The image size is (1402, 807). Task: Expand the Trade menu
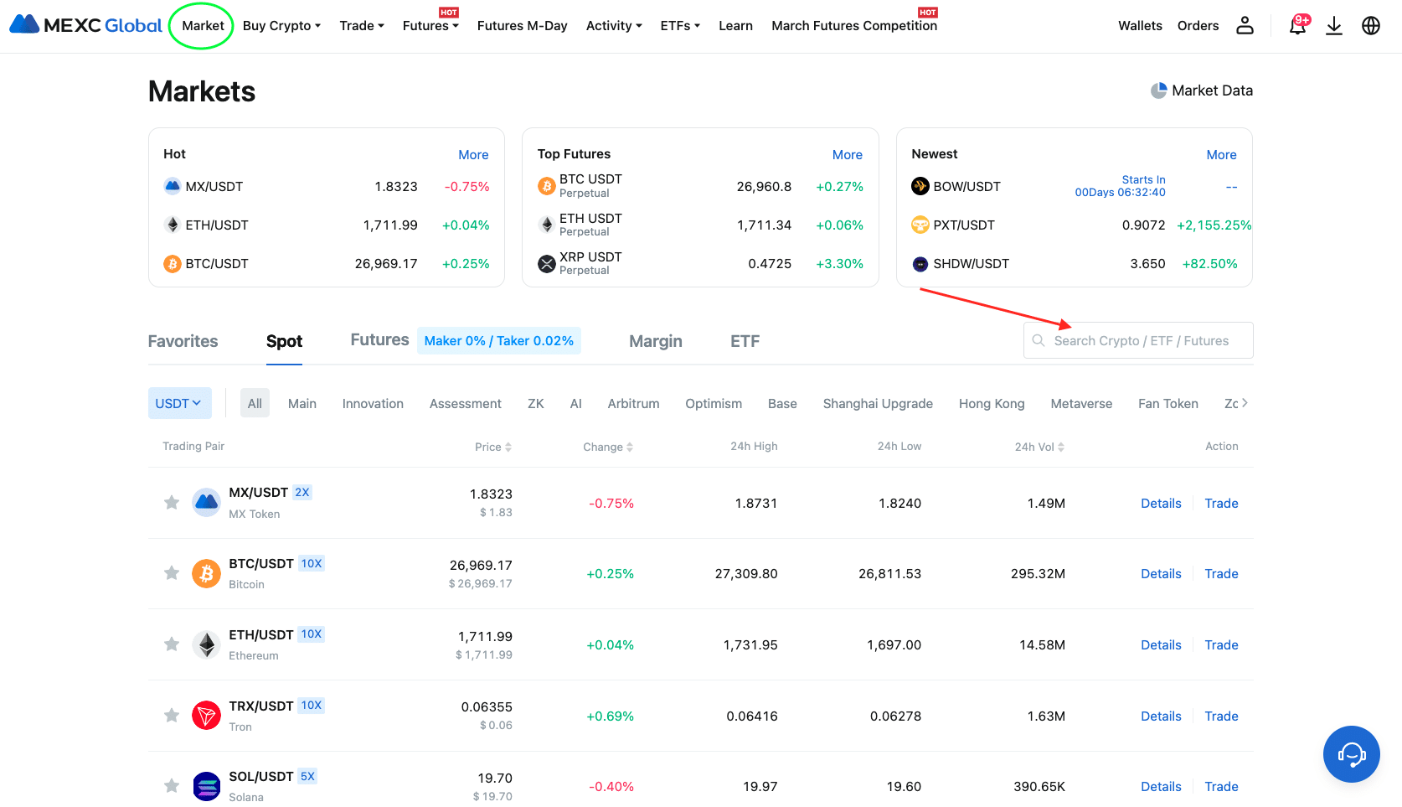pyautogui.click(x=362, y=26)
